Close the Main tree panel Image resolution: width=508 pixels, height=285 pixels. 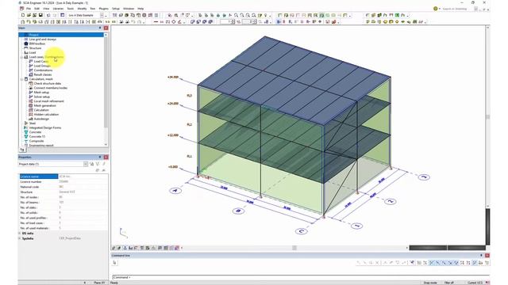click(x=106, y=28)
